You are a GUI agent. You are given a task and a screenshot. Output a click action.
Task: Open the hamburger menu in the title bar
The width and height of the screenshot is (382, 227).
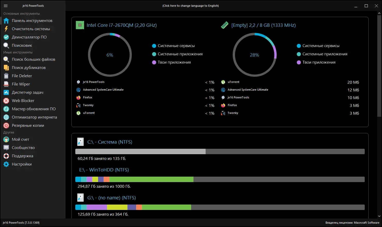6,6
